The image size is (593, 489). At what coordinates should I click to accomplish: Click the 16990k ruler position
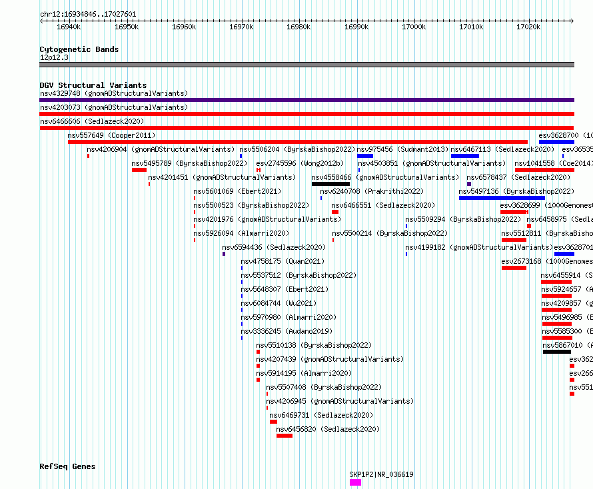[x=356, y=27]
